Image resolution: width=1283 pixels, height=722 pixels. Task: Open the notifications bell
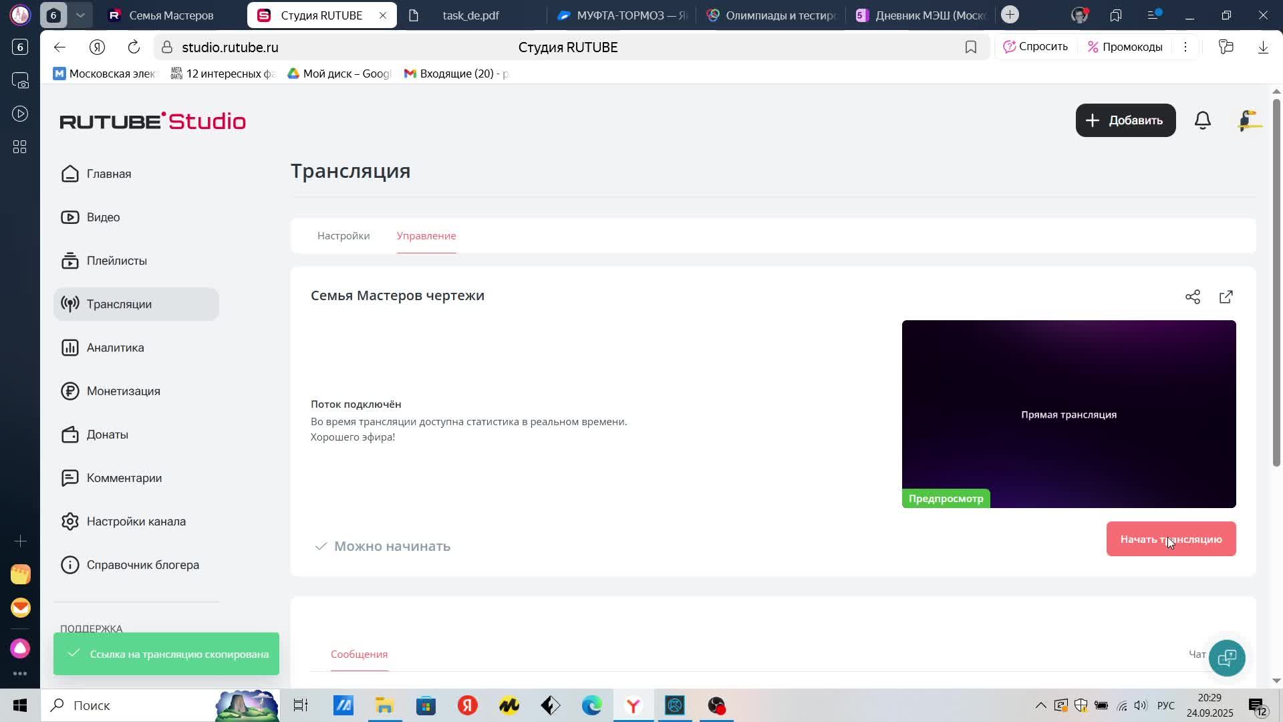point(1203,120)
